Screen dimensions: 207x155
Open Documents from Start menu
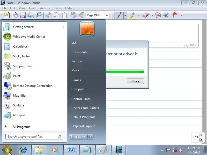coord(79,52)
